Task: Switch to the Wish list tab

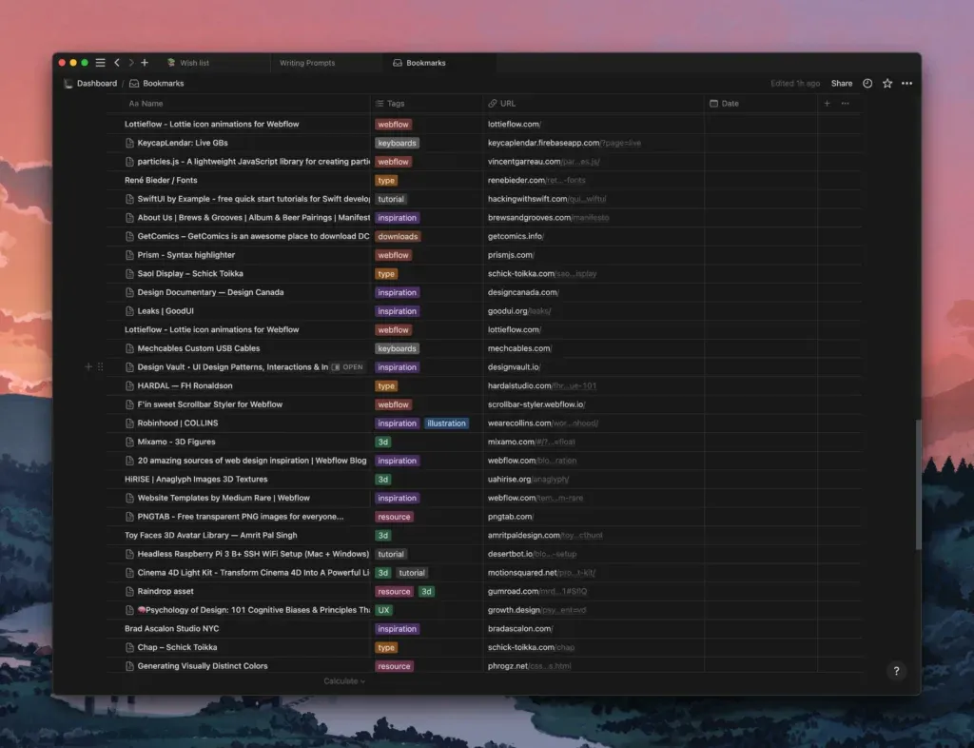Action: point(188,63)
